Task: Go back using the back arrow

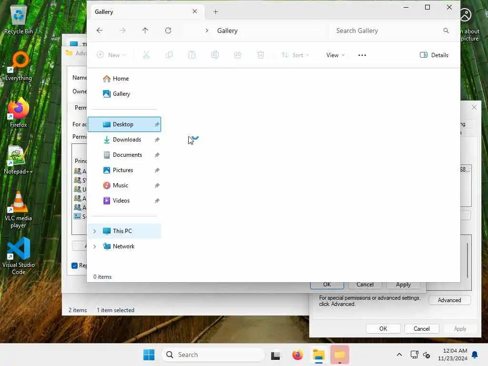Action: tap(99, 30)
